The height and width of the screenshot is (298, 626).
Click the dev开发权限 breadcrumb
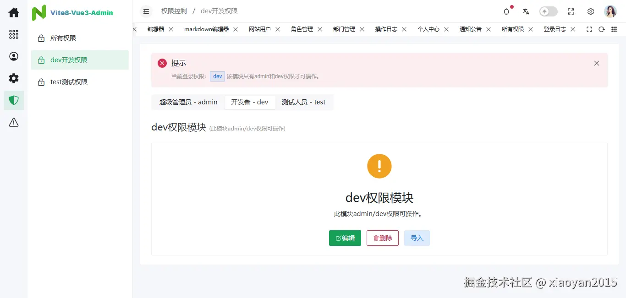[219, 11]
